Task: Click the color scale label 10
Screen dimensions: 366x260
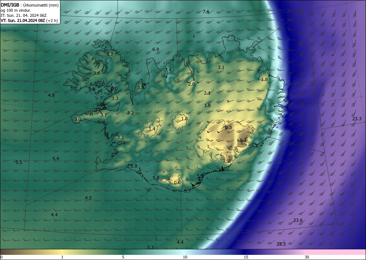Action: 185,257
